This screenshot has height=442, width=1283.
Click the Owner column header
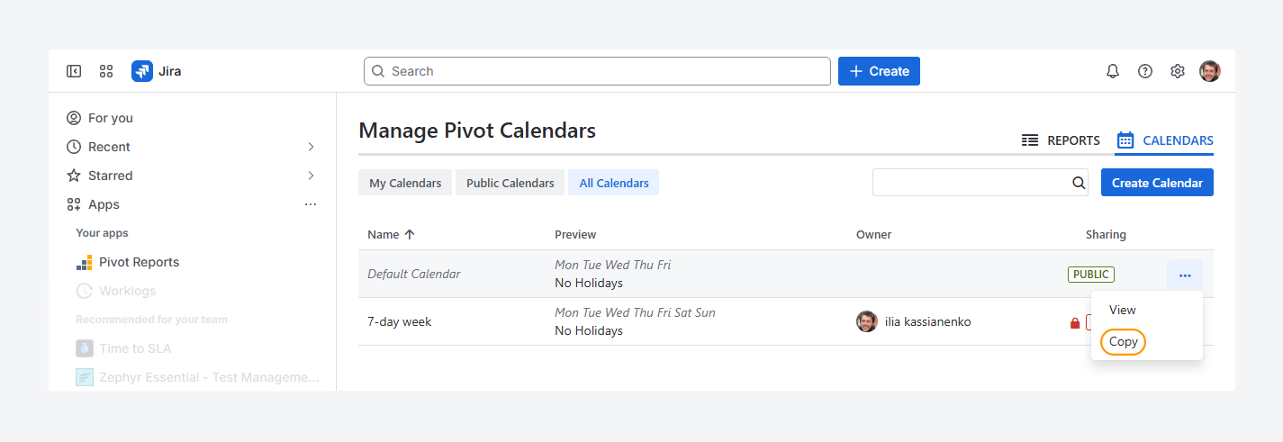pyautogui.click(x=873, y=234)
